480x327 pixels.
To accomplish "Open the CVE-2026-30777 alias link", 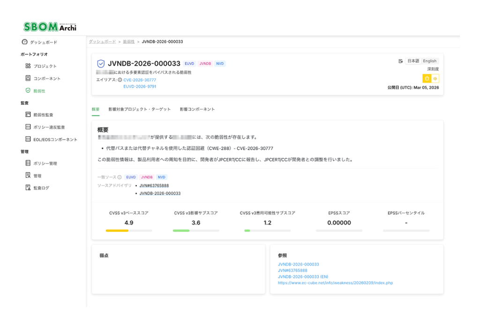I will coord(140,80).
